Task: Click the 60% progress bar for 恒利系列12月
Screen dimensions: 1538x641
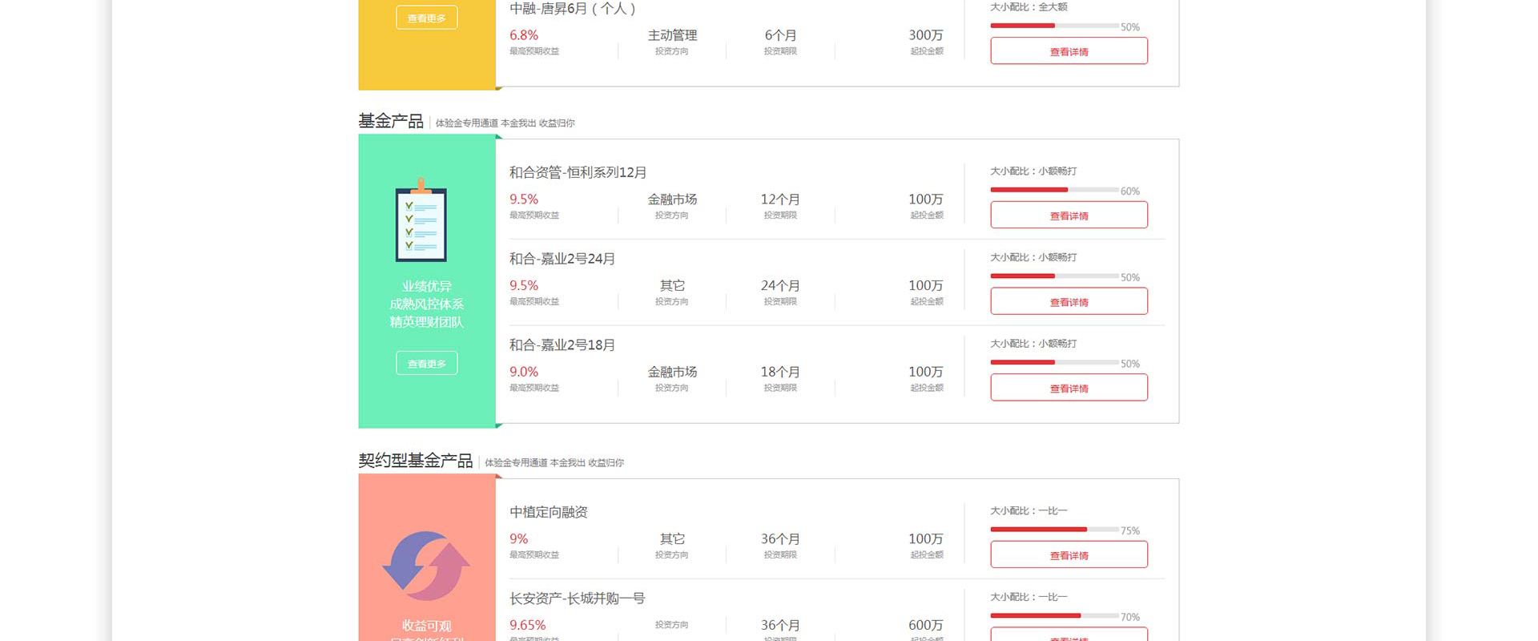Action: [1054, 190]
